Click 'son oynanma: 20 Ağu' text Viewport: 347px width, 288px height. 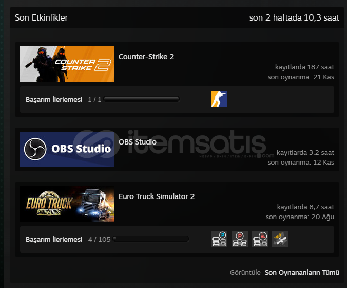300,217
